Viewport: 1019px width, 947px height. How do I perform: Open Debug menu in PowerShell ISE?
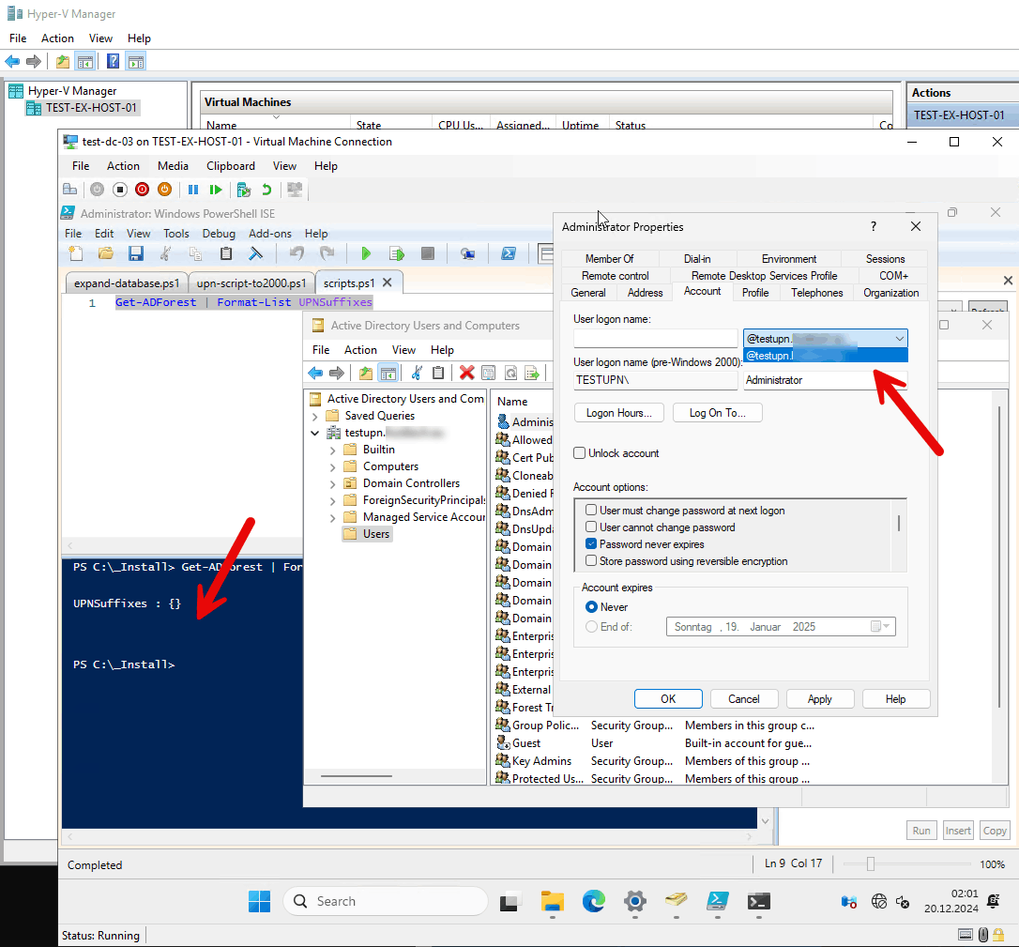[x=219, y=234]
